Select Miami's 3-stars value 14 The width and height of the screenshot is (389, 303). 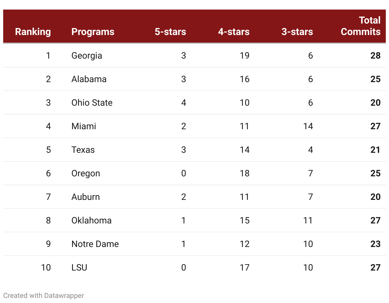click(308, 126)
